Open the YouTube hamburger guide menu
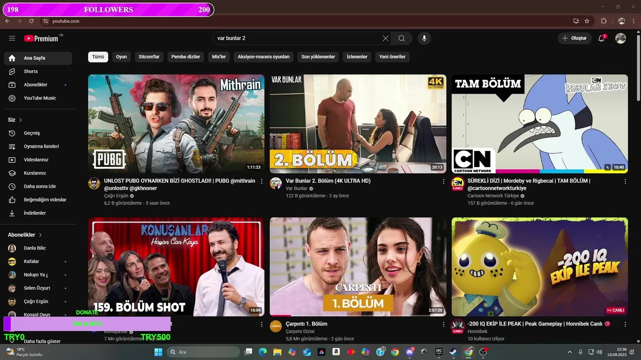Viewport: 641px width, 360px height. click(x=12, y=38)
